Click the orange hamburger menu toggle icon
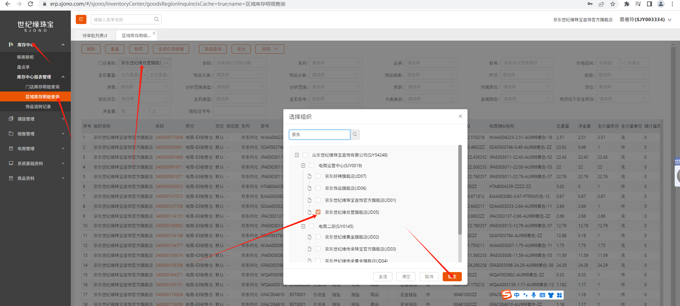 [x=81, y=19]
